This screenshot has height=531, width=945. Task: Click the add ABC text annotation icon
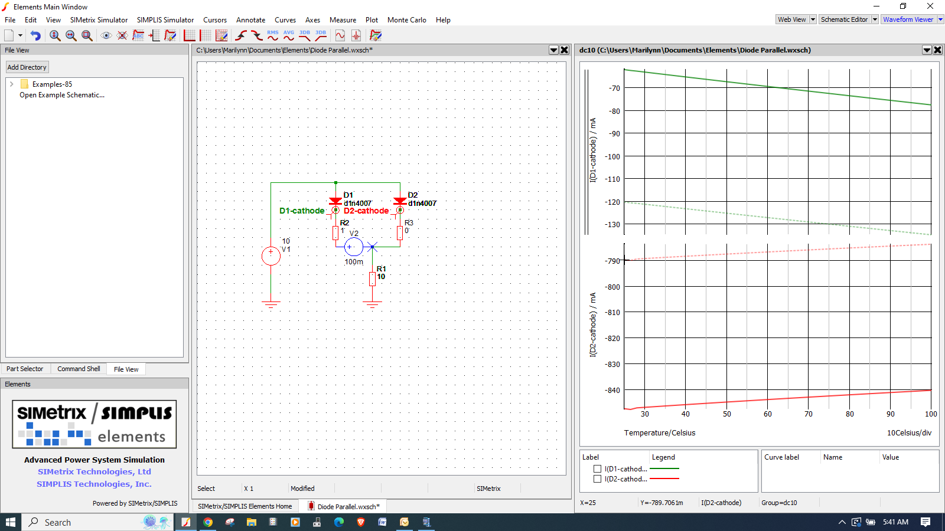pyautogui.click(x=138, y=35)
